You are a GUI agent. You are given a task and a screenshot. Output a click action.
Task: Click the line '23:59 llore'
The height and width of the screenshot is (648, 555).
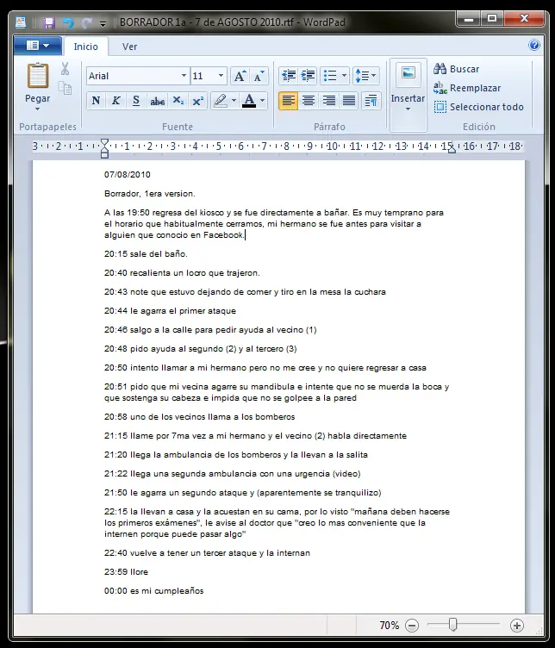[x=126, y=572]
